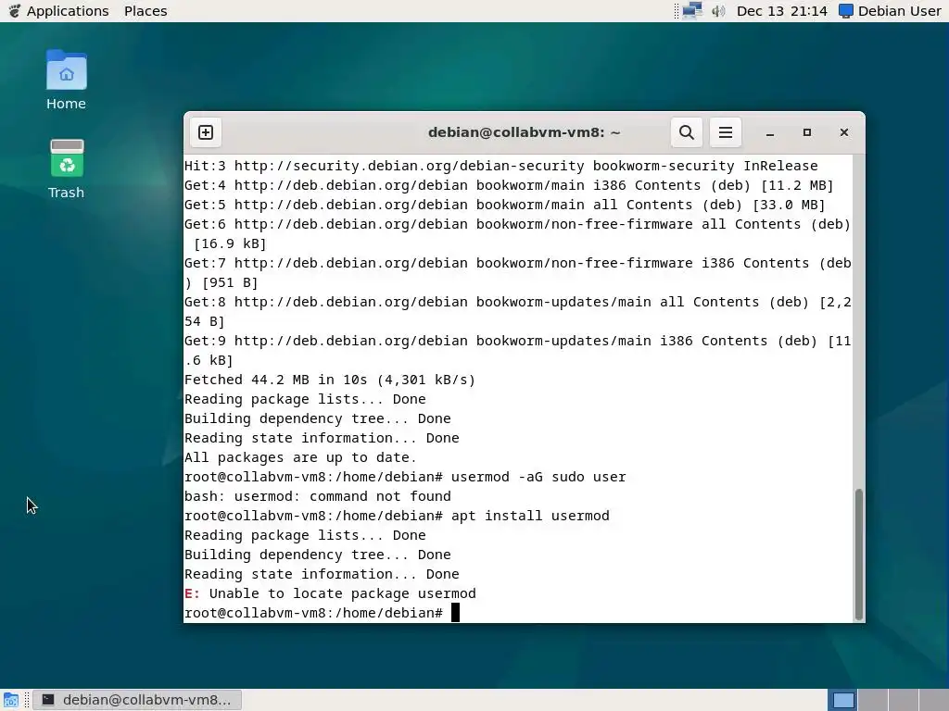Viewport: 949px width, 711px height.
Task: Minimize the terminal window
Action: click(x=770, y=132)
